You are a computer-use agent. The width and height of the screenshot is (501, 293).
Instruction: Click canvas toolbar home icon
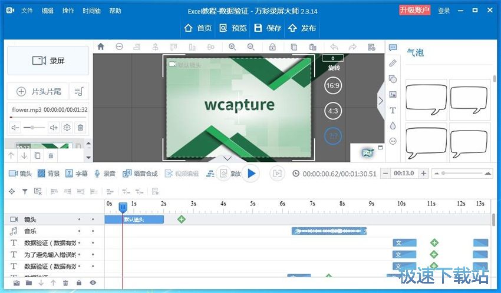[101, 47]
